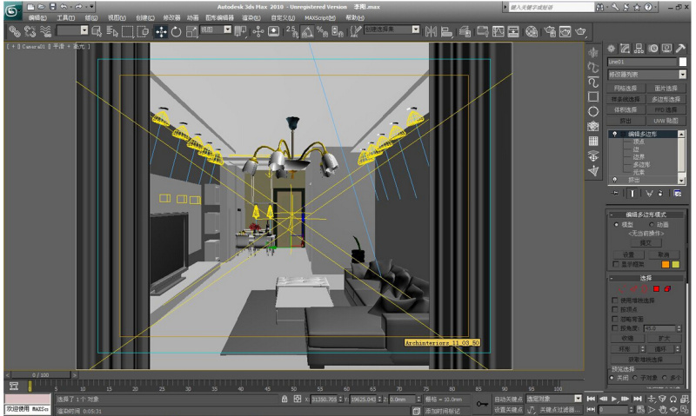The image size is (696, 416).
Task: Open the Hierarchy panel tab
Action: 638,49
